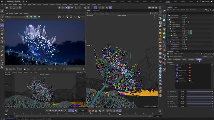This screenshot has width=214, height=120.
Task: Select the Spline.1 object in tree
Action: pyautogui.click(x=176, y=40)
